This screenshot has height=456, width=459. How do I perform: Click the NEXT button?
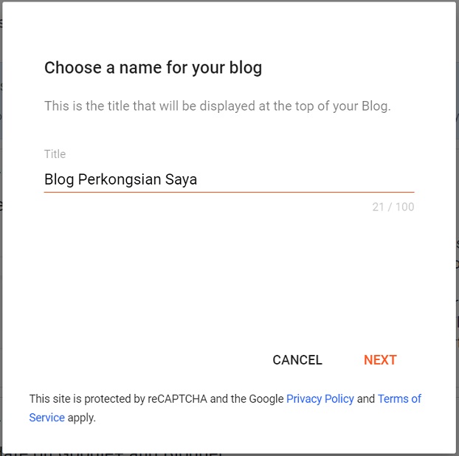coord(380,360)
